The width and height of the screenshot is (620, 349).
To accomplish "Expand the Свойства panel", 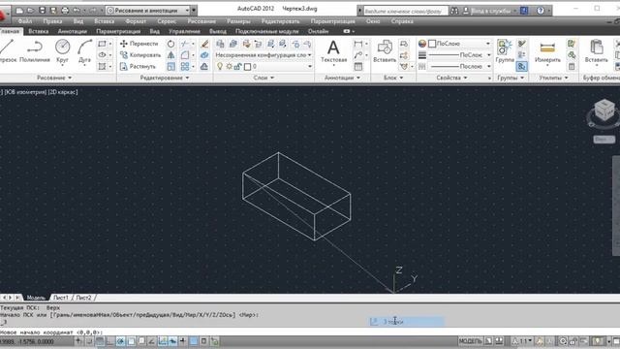I will pyautogui.click(x=452, y=78).
